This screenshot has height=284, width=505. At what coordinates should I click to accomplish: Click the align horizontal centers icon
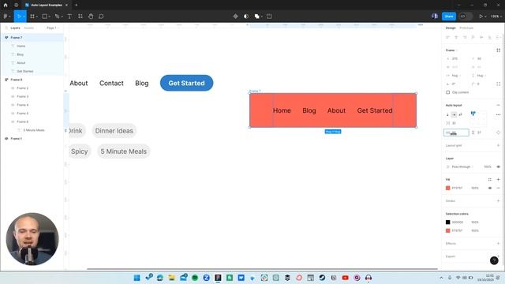[456, 37]
